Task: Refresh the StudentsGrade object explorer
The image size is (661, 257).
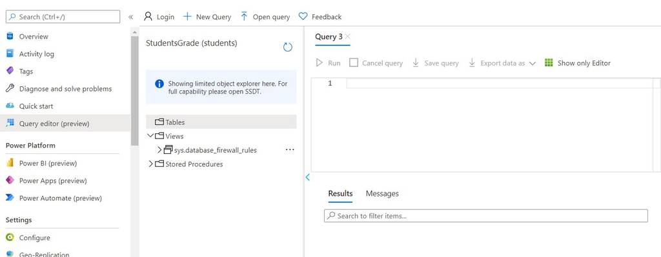Action: point(287,47)
